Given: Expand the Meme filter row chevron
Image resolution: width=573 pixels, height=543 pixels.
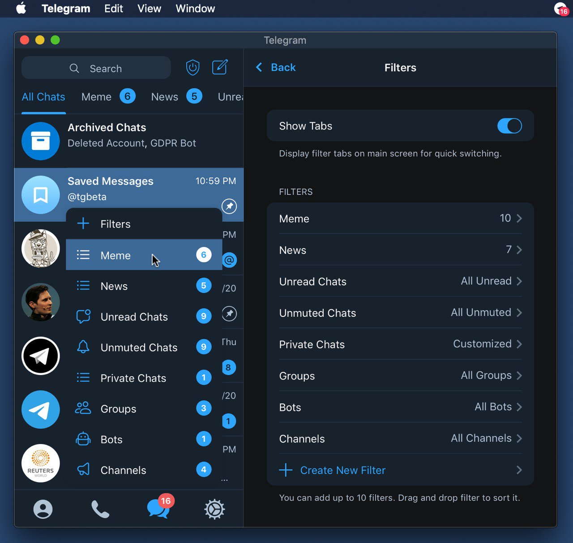Looking at the screenshot, I should pos(519,218).
